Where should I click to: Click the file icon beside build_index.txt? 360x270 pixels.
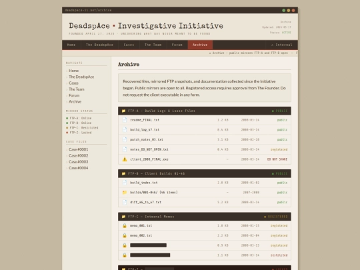click(x=125, y=183)
